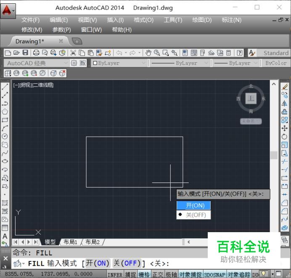Open the AutoCAD 经典 workspace dropdown
This screenshot has height=278, width=291.
pos(36,63)
